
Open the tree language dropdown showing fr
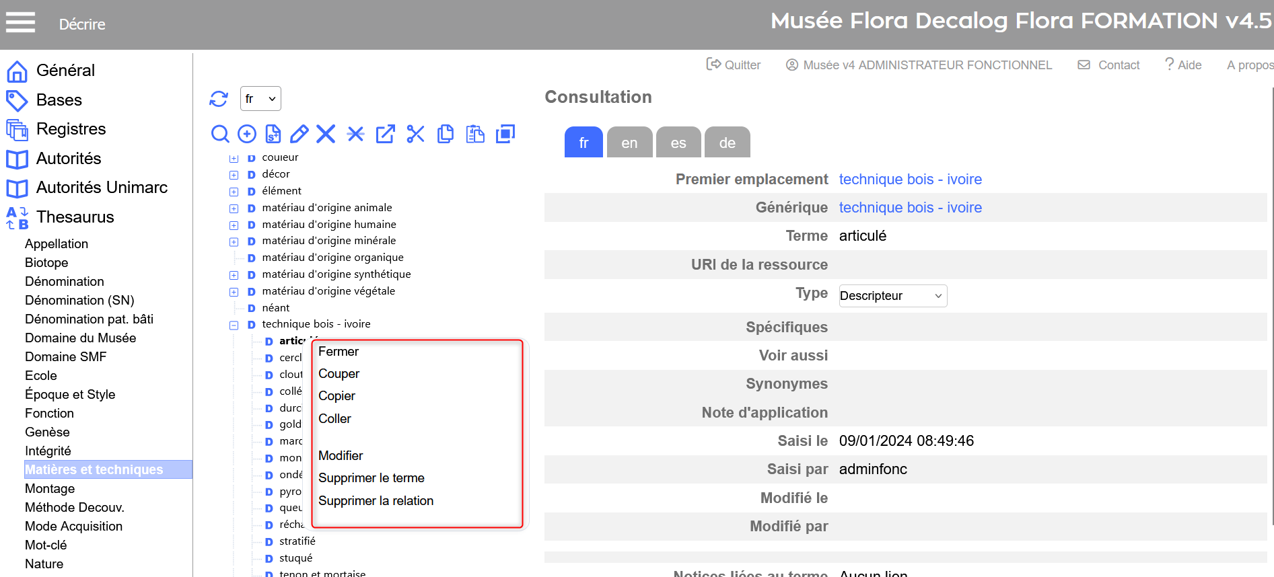click(260, 99)
